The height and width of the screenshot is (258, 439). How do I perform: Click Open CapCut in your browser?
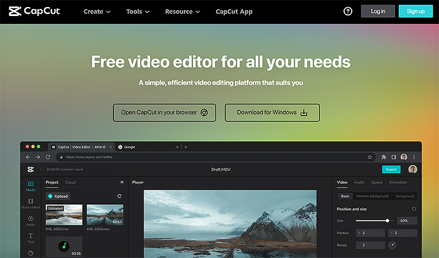click(164, 113)
